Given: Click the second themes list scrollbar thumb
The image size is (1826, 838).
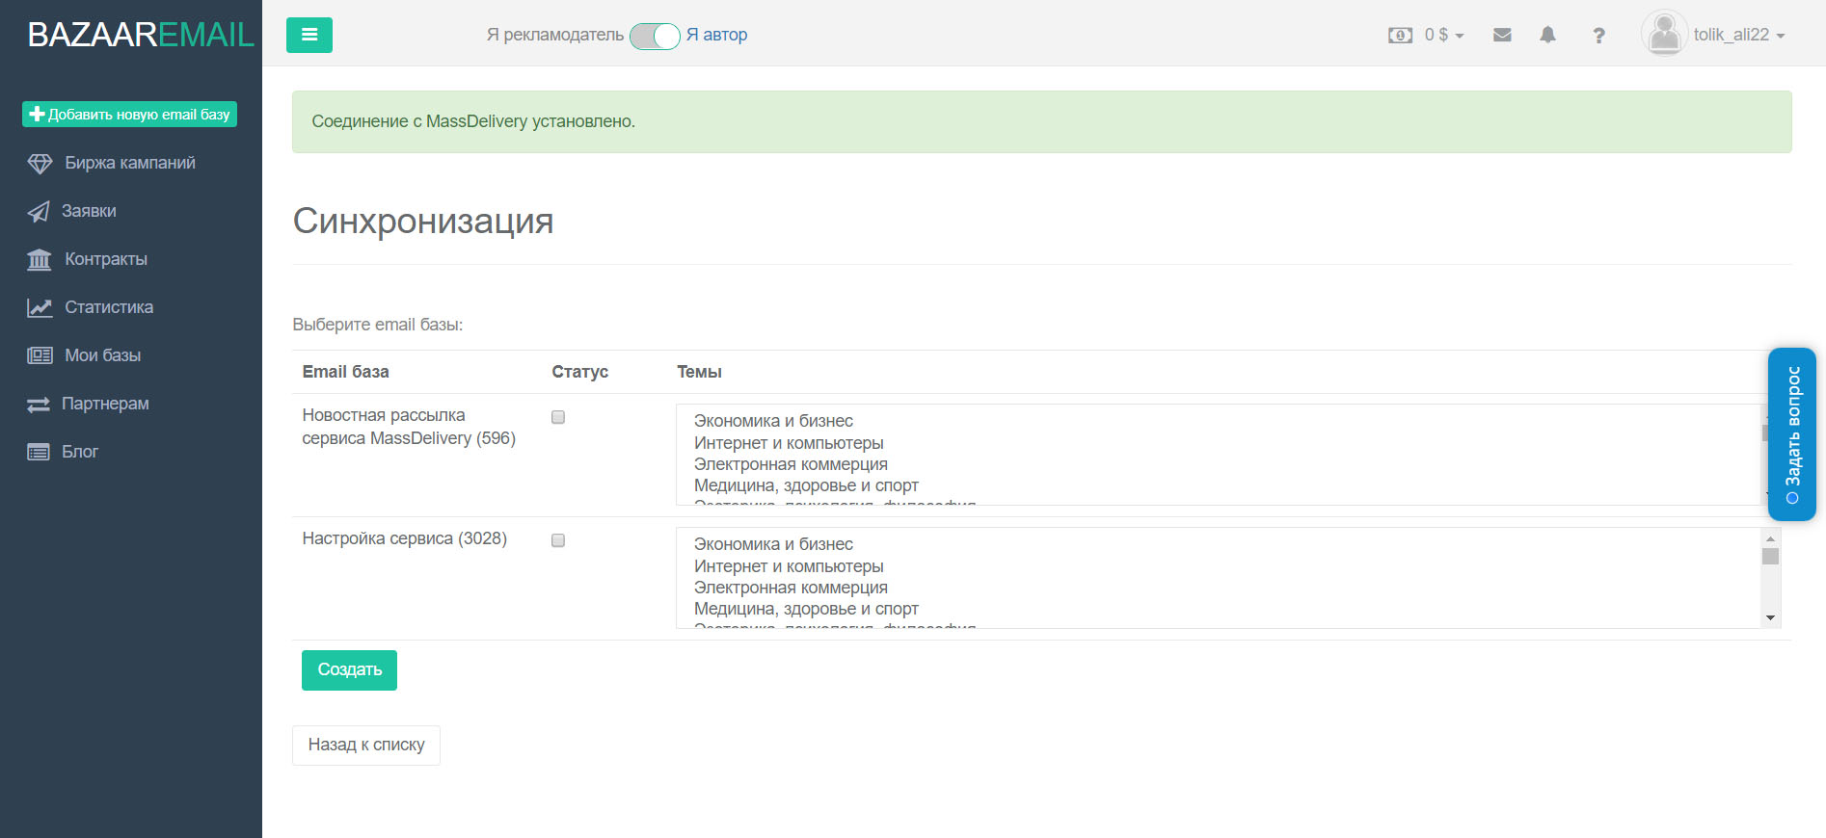Looking at the screenshot, I should click(1770, 557).
